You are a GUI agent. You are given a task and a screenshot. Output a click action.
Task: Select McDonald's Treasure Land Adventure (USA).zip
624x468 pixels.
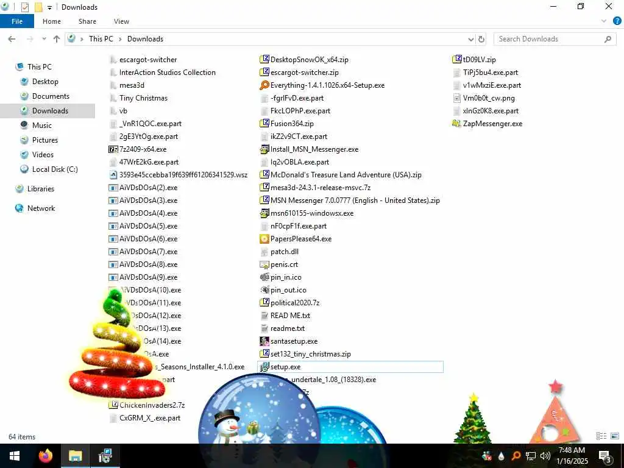click(346, 175)
